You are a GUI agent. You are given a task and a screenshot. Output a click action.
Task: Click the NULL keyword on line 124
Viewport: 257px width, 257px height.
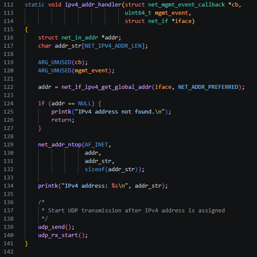pos(85,104)
